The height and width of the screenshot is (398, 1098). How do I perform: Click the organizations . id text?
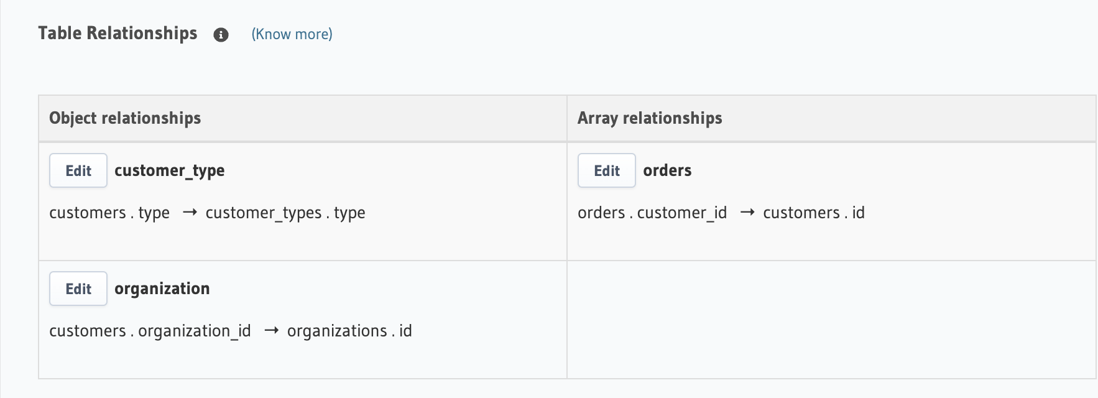349,331
